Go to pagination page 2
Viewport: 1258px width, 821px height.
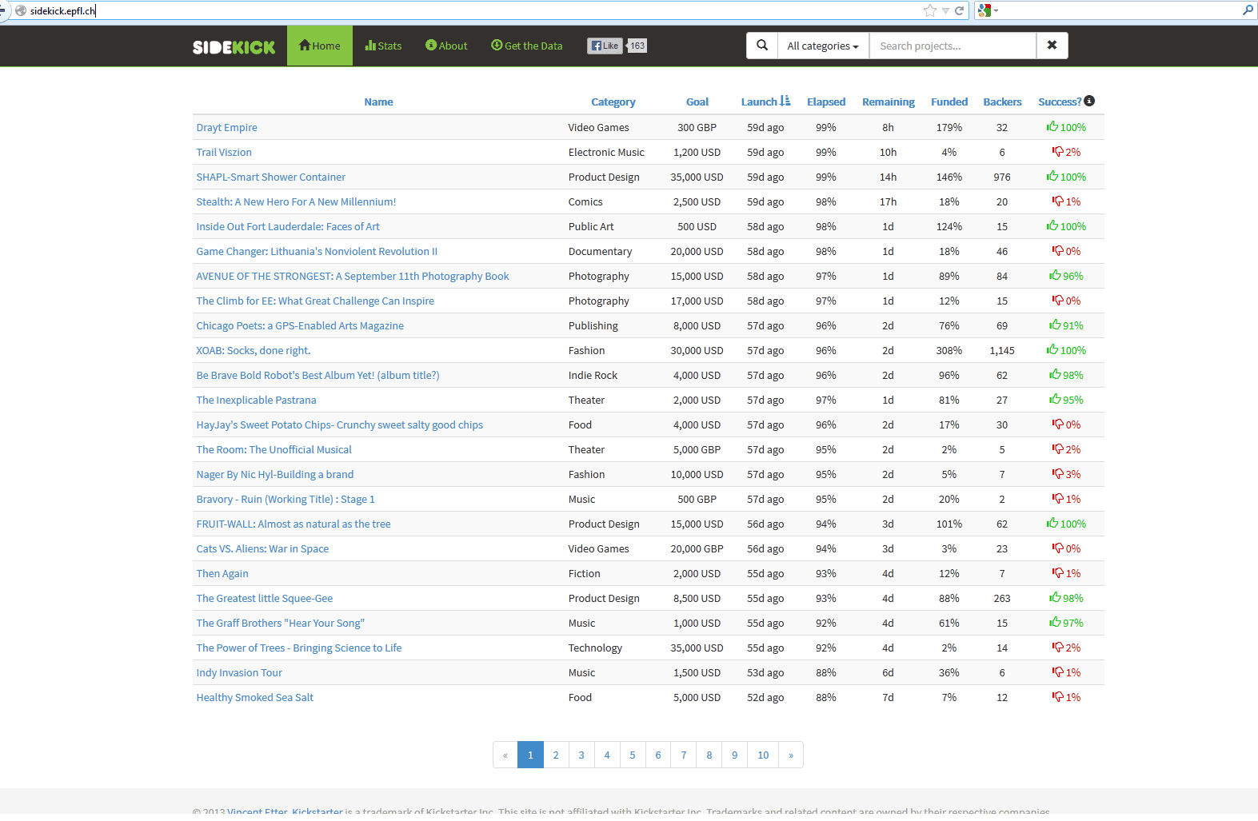click(556, 755)
